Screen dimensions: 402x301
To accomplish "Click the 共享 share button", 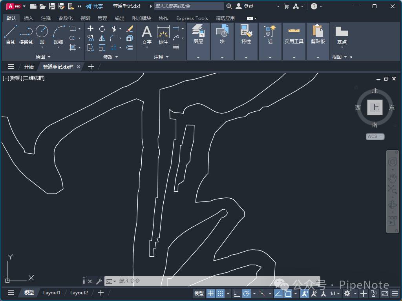I will 94,6.
